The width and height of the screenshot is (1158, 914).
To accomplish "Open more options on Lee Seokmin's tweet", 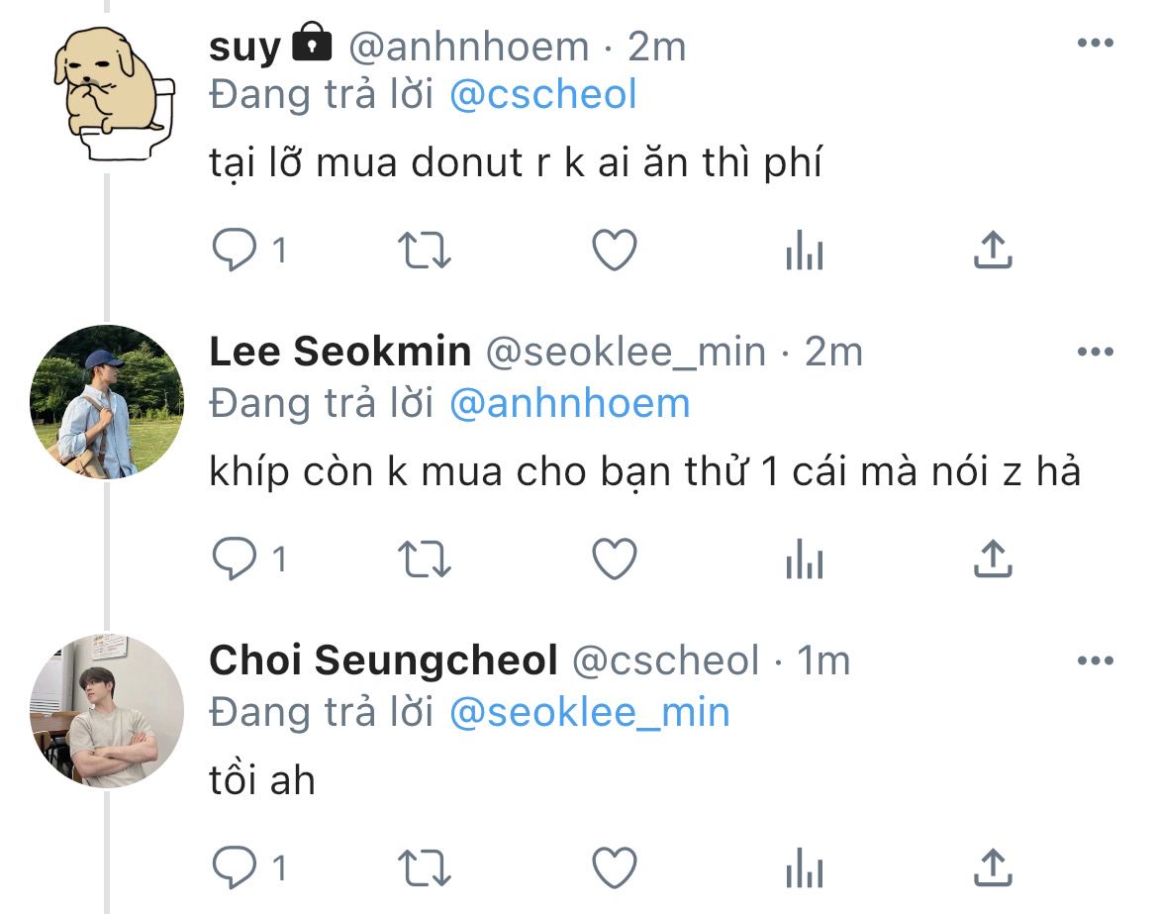I will click(x=1096, y=353).
